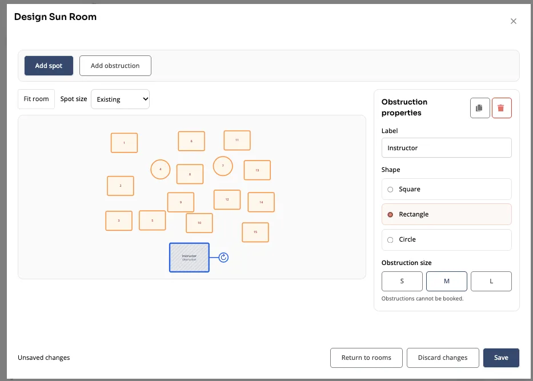Set obstruction size to S
Image resolution: width=533 pixels, height=381 pixels.
(x=402, y=281)
